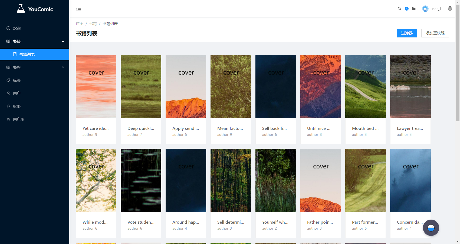The width and height of the screenshot is (460, 244).
Task: Click the title 'Yet care ide...'
Action: pyautogui.click(x=96, y=128)
